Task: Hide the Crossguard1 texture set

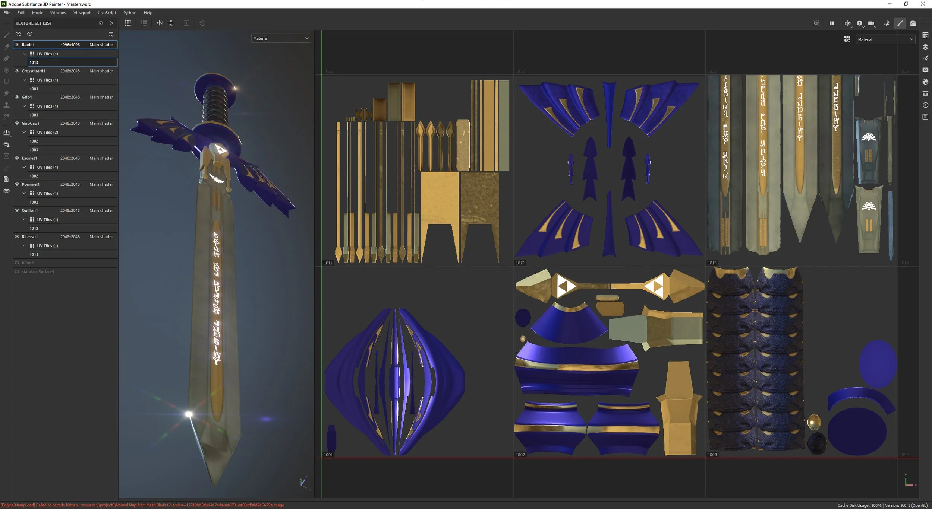Action: [17, 71]
